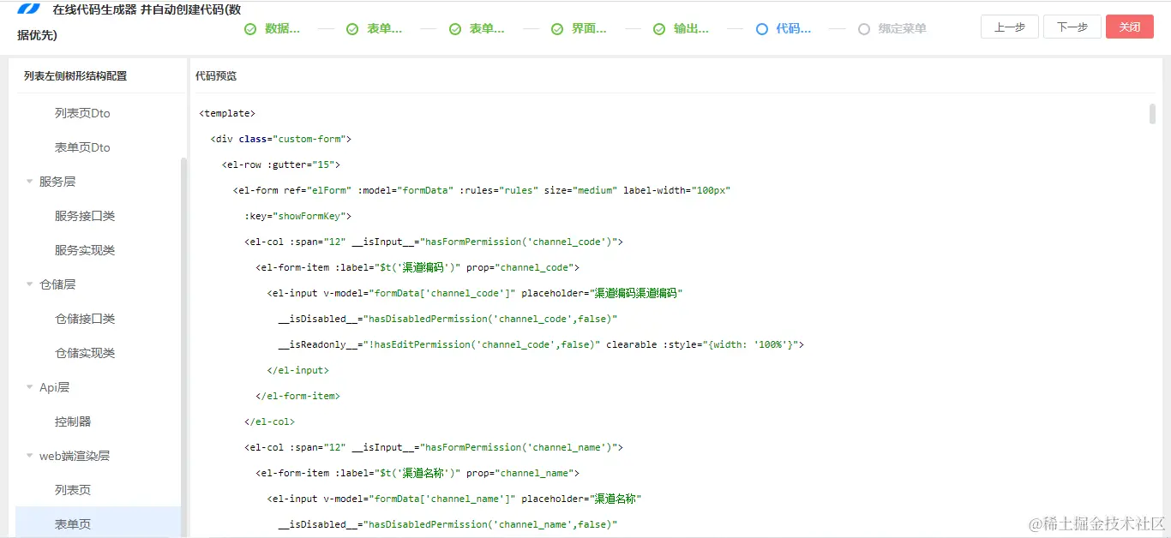
Task: Click the el-col line with hasFormPermission('channel_code')
Action: (434, 242)
